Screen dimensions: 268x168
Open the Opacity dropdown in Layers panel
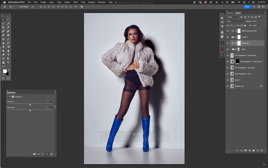click(259, 21)
